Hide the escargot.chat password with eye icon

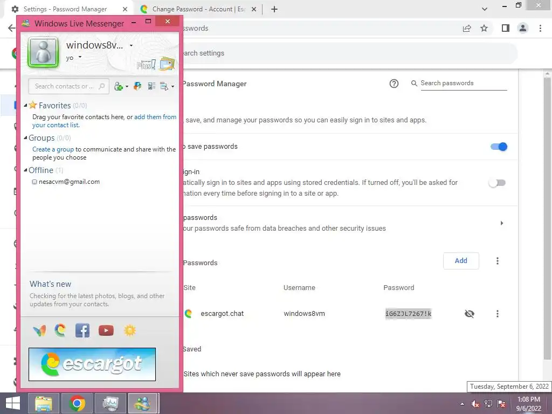[470, 314]
